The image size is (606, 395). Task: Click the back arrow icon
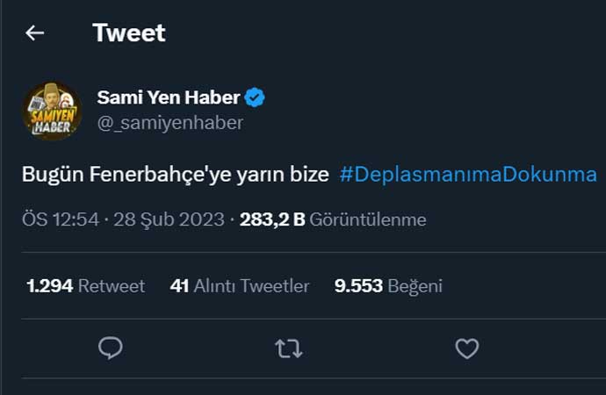(x=34, y=33)
